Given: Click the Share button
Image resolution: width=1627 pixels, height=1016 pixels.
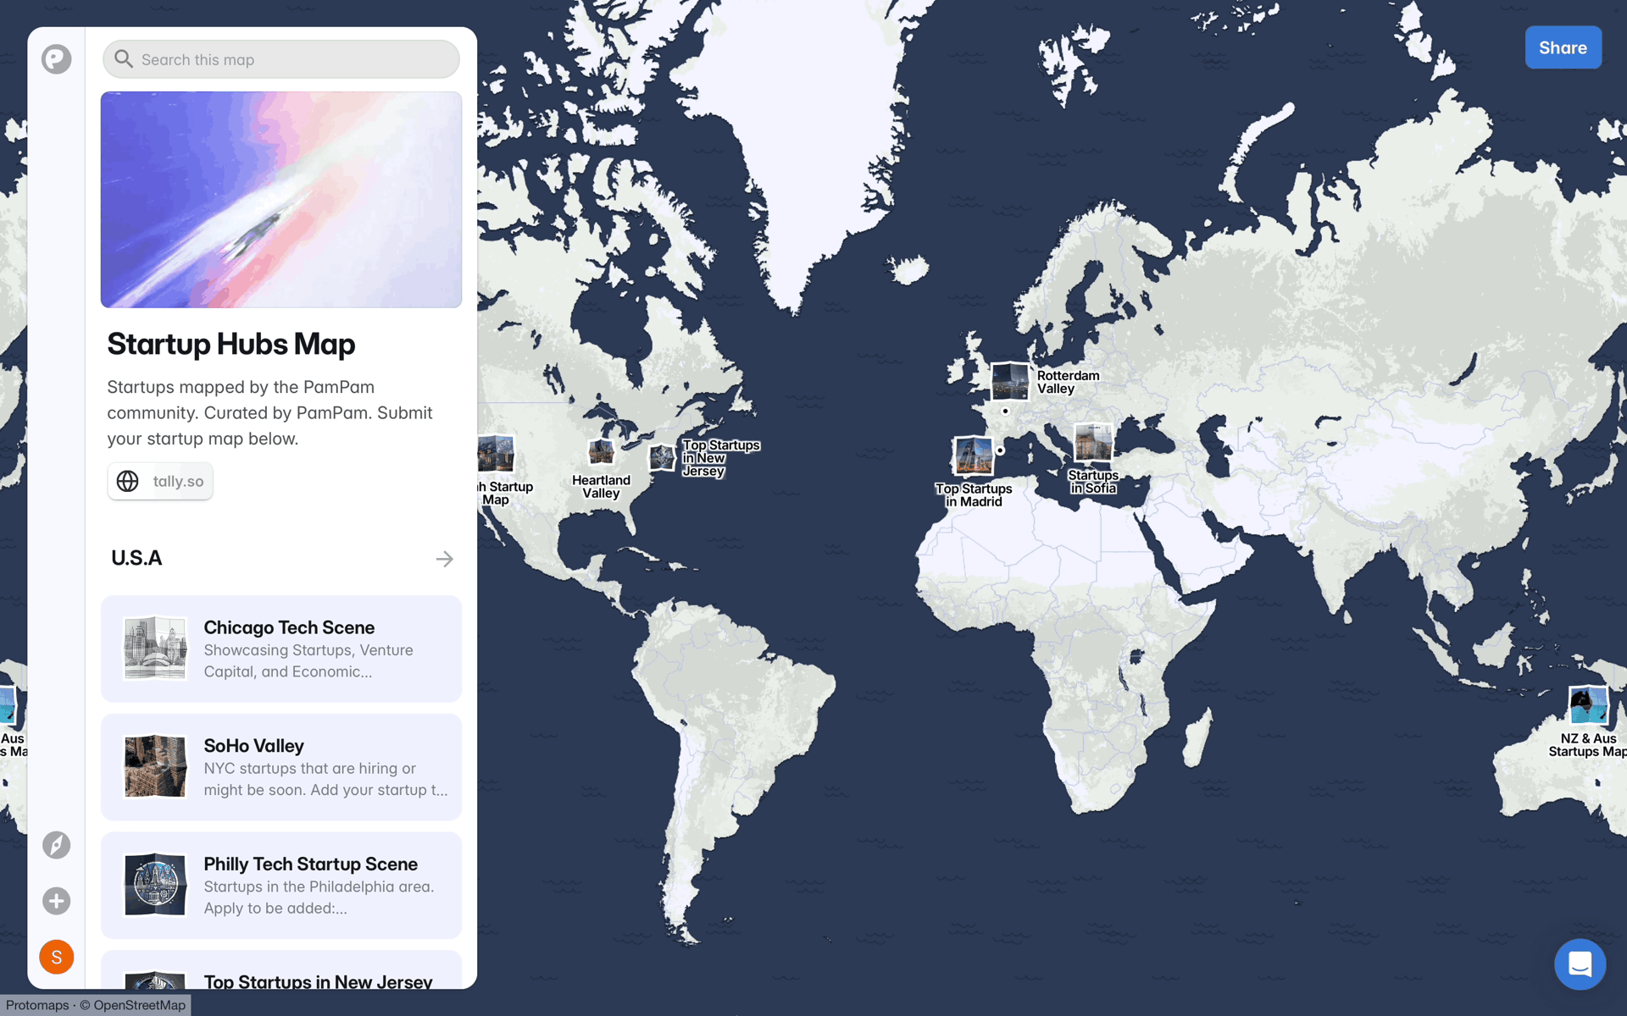Looking at the screenshot, I should [x=1563, y=47].
